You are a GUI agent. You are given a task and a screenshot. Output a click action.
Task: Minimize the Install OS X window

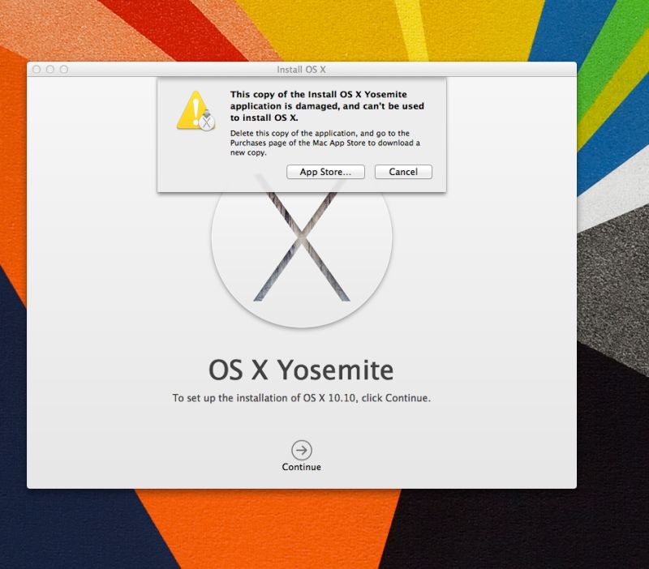click(x=50, y=70)
